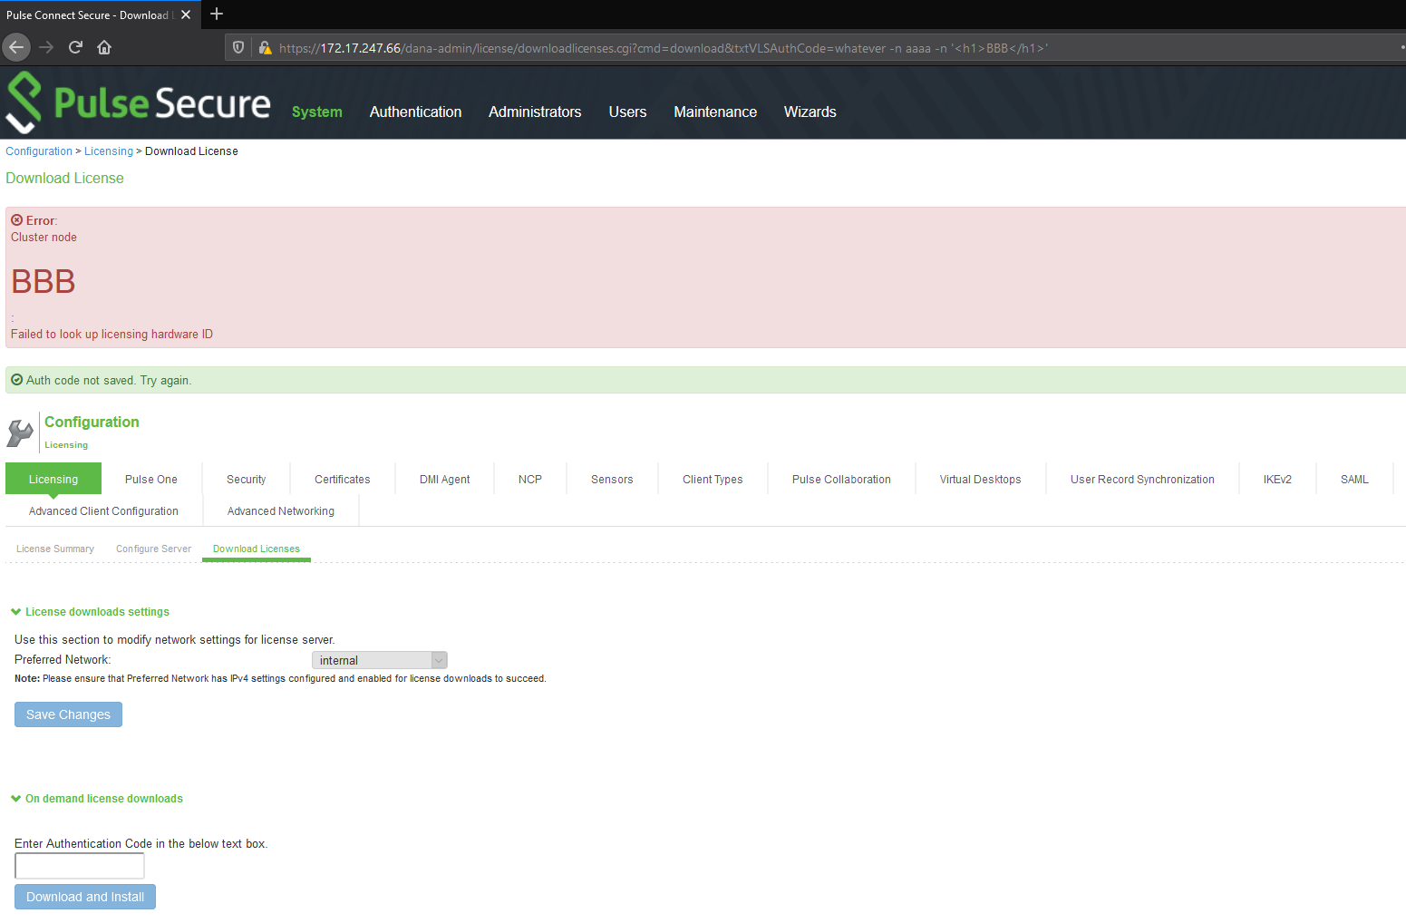Screen dimensions: 1406x923
Task: Select the Download Licenses sub-tab
Action: (257, 549)
